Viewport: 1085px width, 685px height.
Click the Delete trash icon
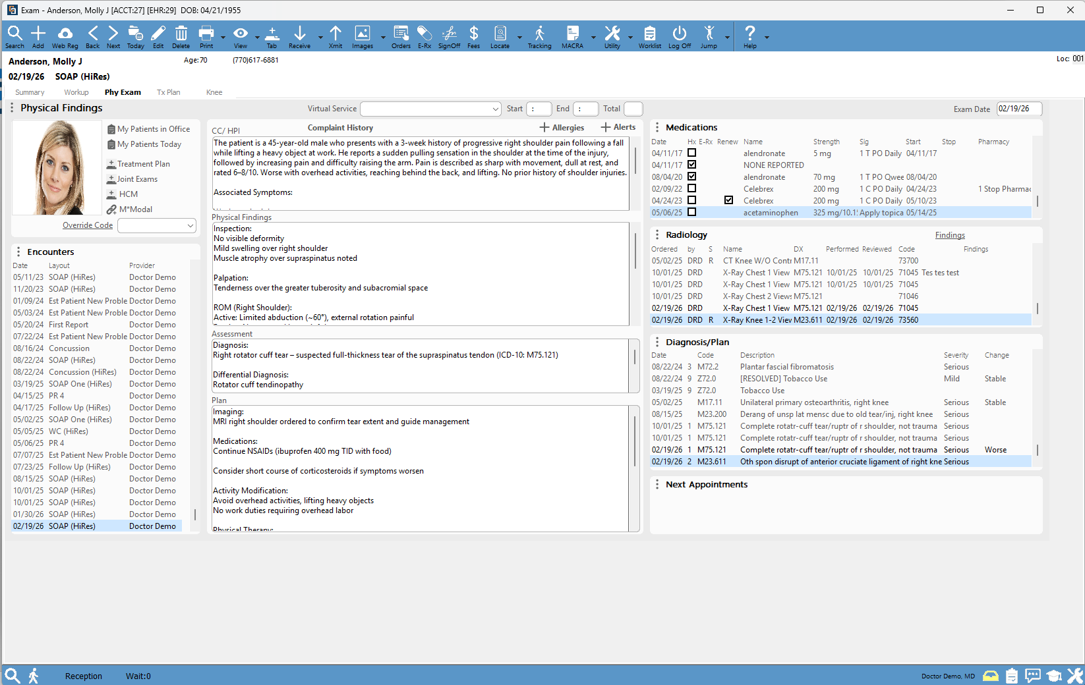181,37
